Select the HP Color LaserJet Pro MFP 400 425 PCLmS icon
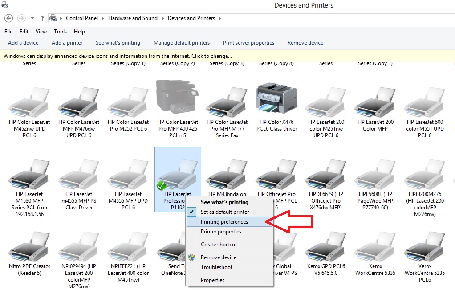Image resolution: width=455 pixels, height=290 pixels. pyautogui.click(x=178, y=98)
